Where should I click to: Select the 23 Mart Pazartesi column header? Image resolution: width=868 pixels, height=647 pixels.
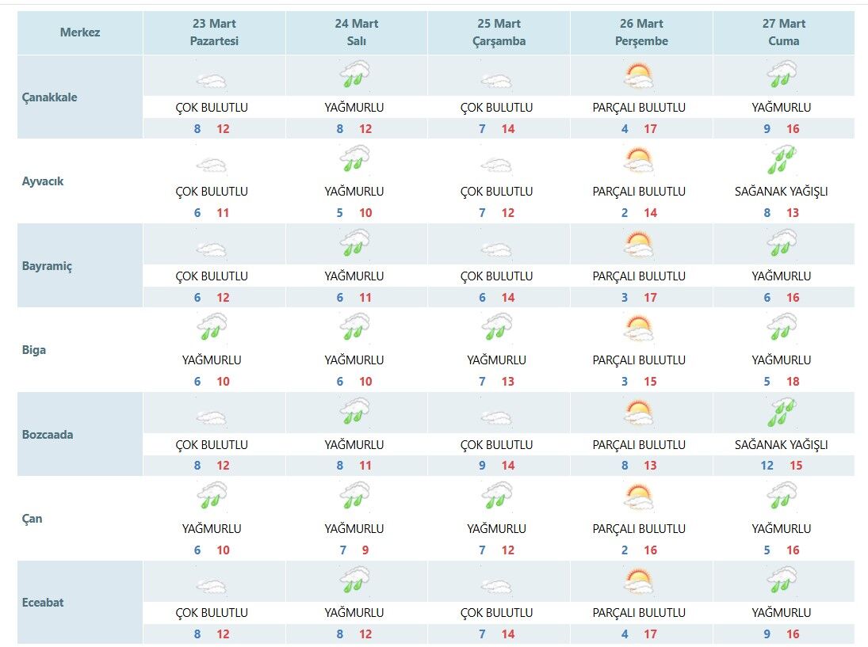point(214,33)
